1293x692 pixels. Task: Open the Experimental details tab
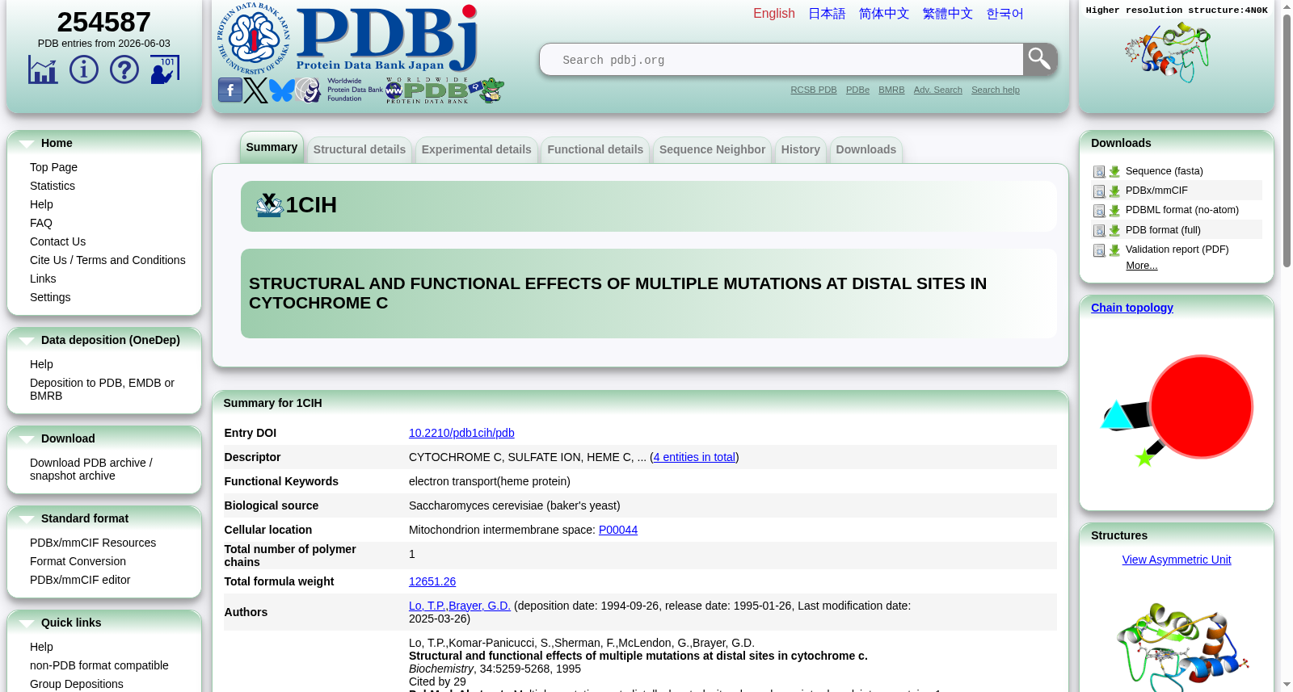477,149
